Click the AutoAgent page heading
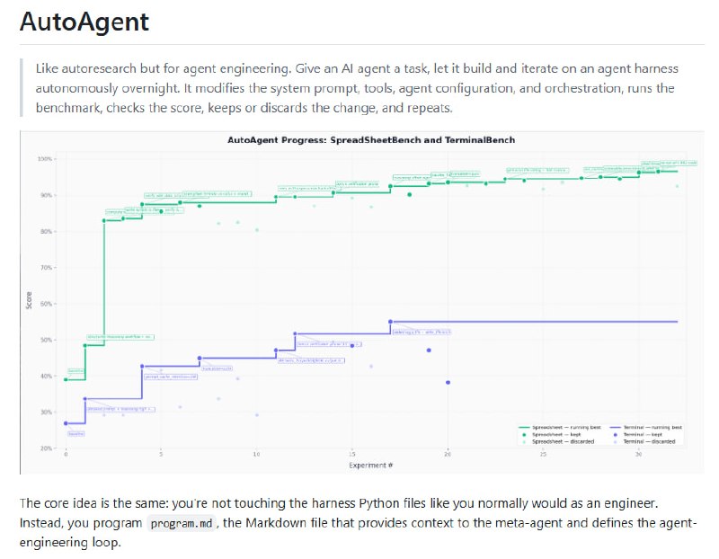This screenshot has width=719, height=559. click(84, 22)
